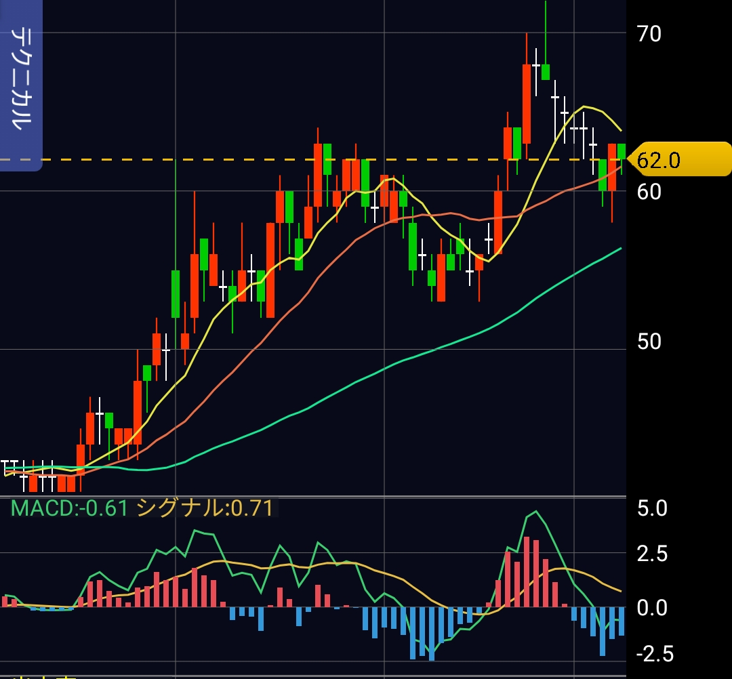Select the rightmost green candle on the chart
The width and height of the screenshot is (732, 679).
point(621,152)
